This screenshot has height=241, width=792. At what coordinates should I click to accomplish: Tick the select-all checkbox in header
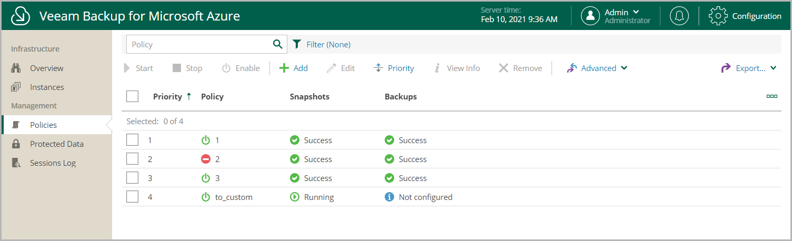click(133, 96)
